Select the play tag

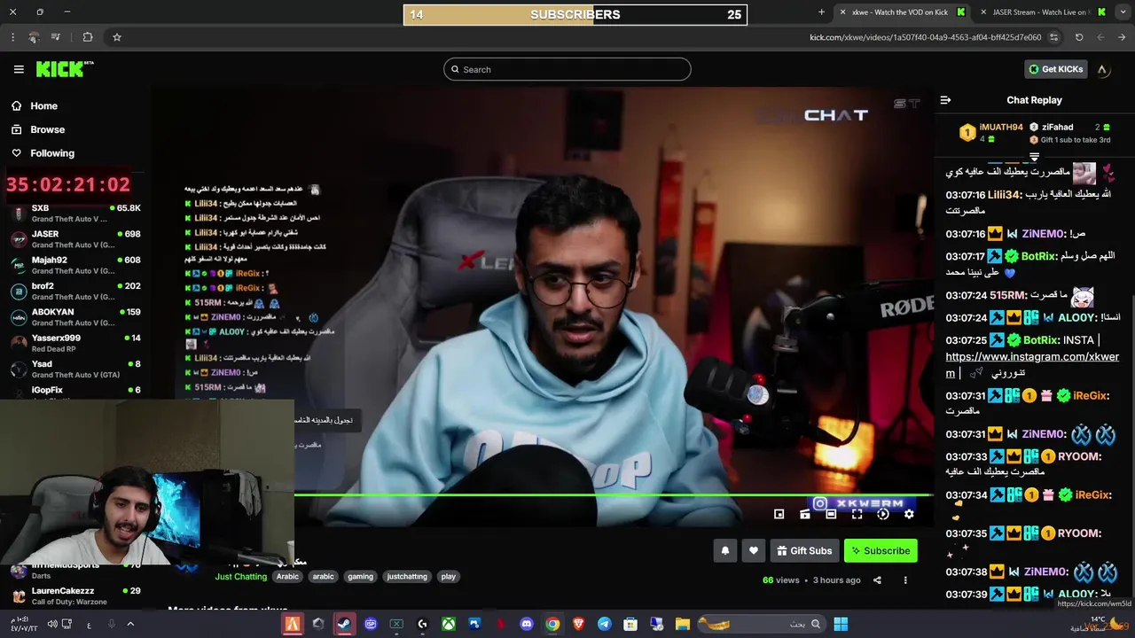click(449, 577)
